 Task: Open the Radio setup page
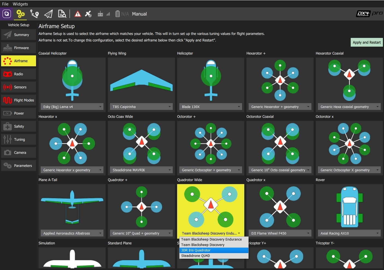tap(18, 74)
